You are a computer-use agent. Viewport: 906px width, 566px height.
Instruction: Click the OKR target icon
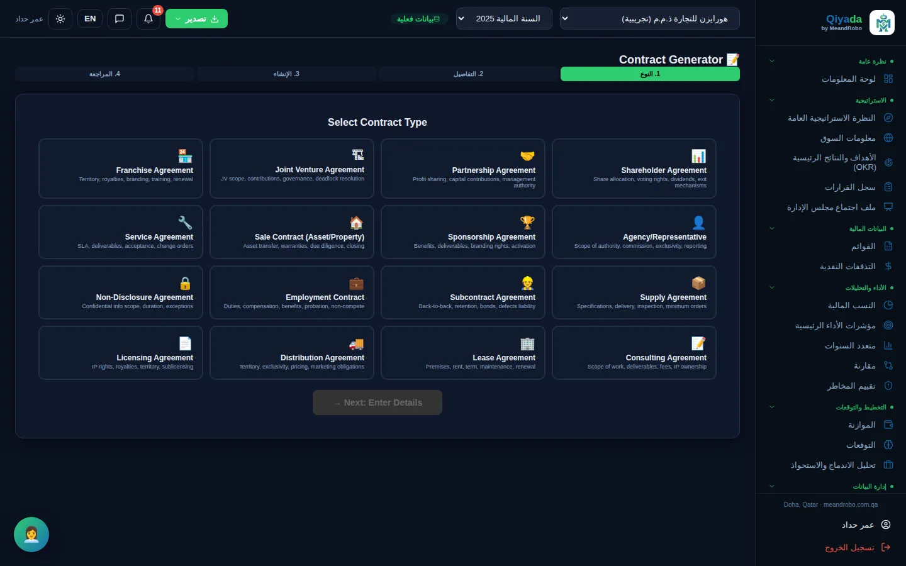[x=888, y=162]
